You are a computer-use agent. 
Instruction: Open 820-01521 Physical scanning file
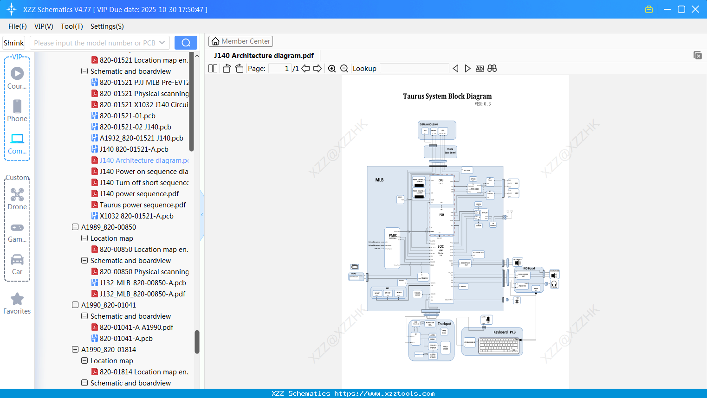[x=140, y=94]
